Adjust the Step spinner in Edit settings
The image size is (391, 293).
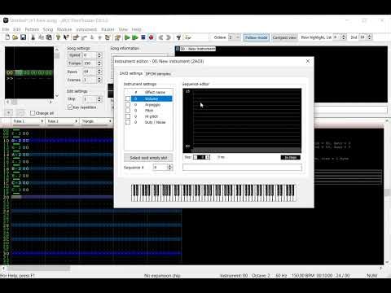tap(99, 99)
